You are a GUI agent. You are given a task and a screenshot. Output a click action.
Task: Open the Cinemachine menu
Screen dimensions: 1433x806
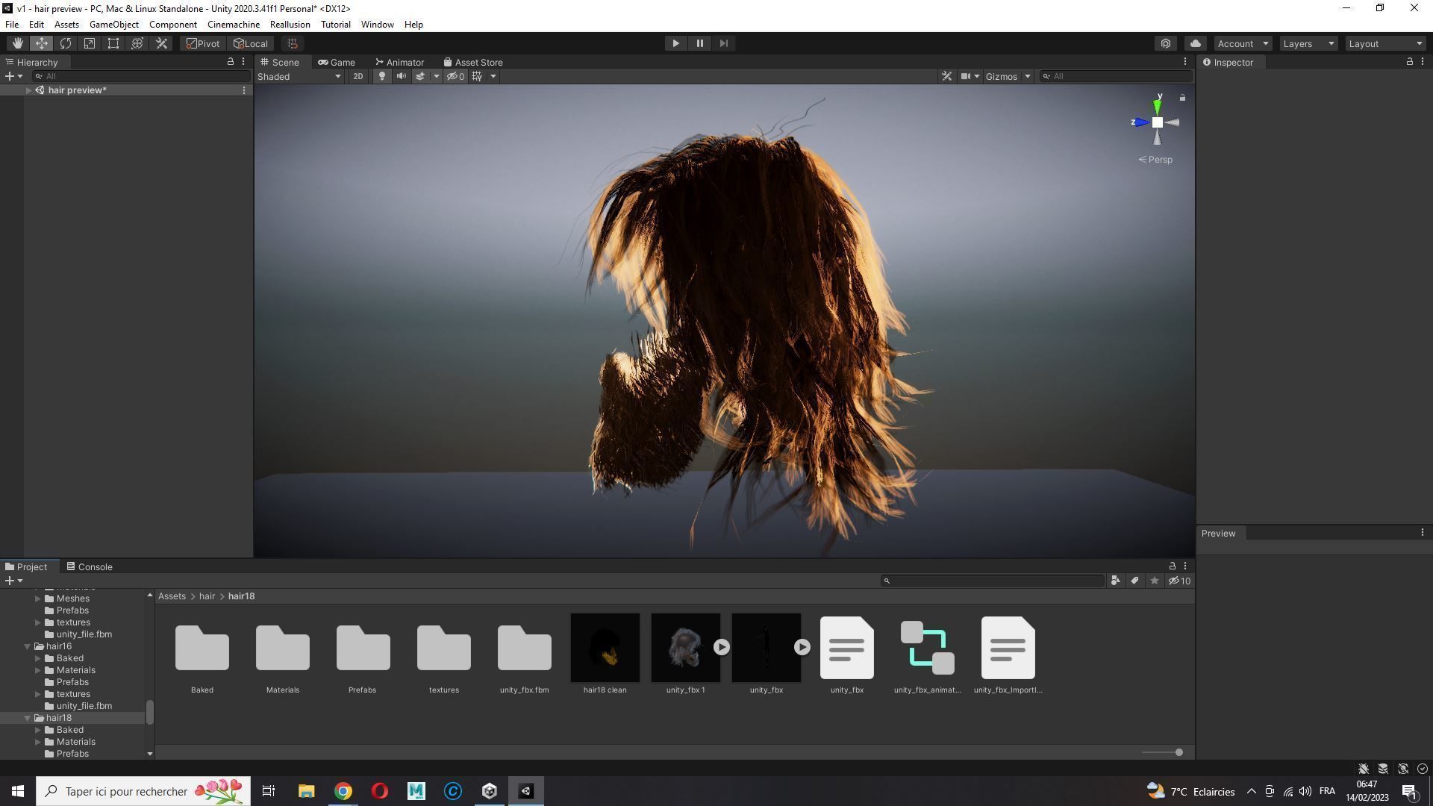click(233, 25)
